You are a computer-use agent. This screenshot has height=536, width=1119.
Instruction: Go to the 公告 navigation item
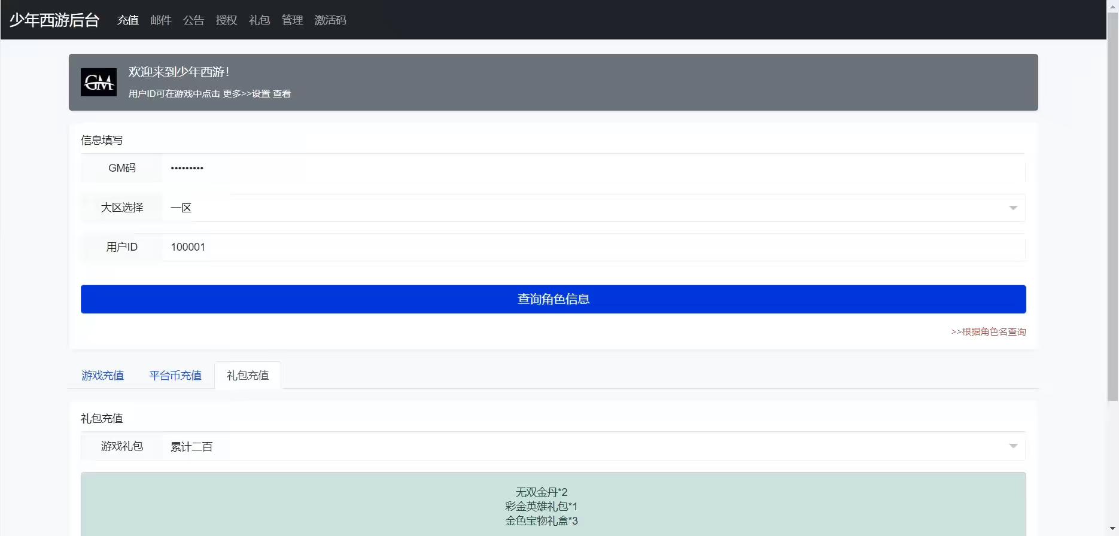194,20
